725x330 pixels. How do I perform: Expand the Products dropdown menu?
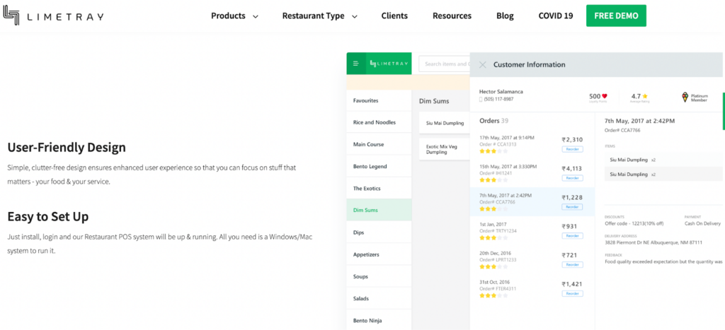pyautogui.click(x=234, y=16)
